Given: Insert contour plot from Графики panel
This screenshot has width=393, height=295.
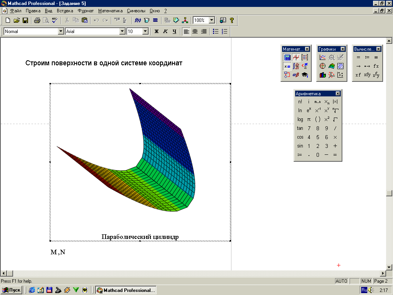Looking at the screenshot, I should [340, 66].
